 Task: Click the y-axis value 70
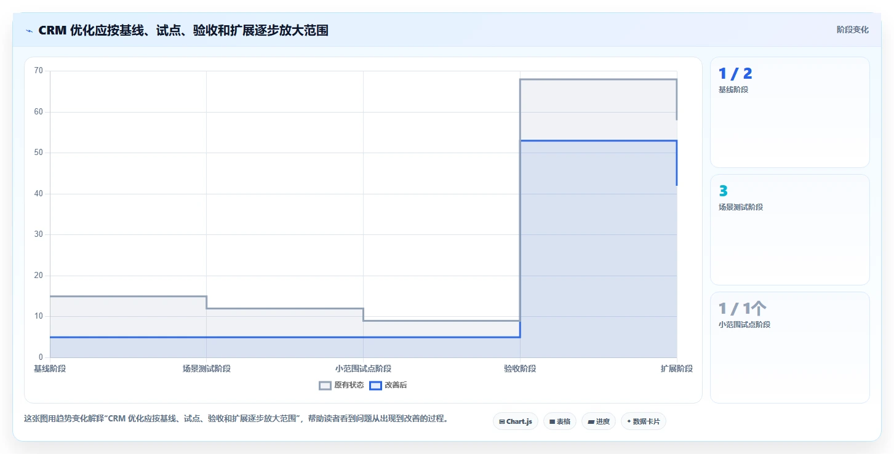point(39,71)
